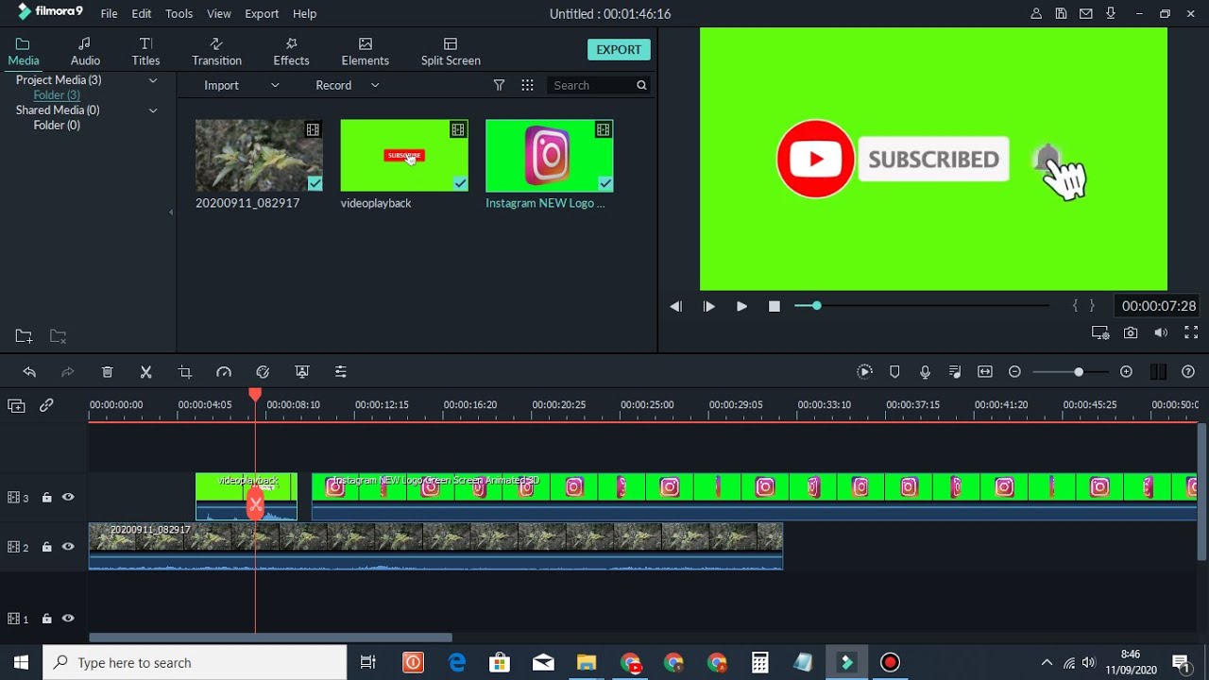The image size is (1209, 680).
Task: Open the Record dropdown
Action: (347, 85)
